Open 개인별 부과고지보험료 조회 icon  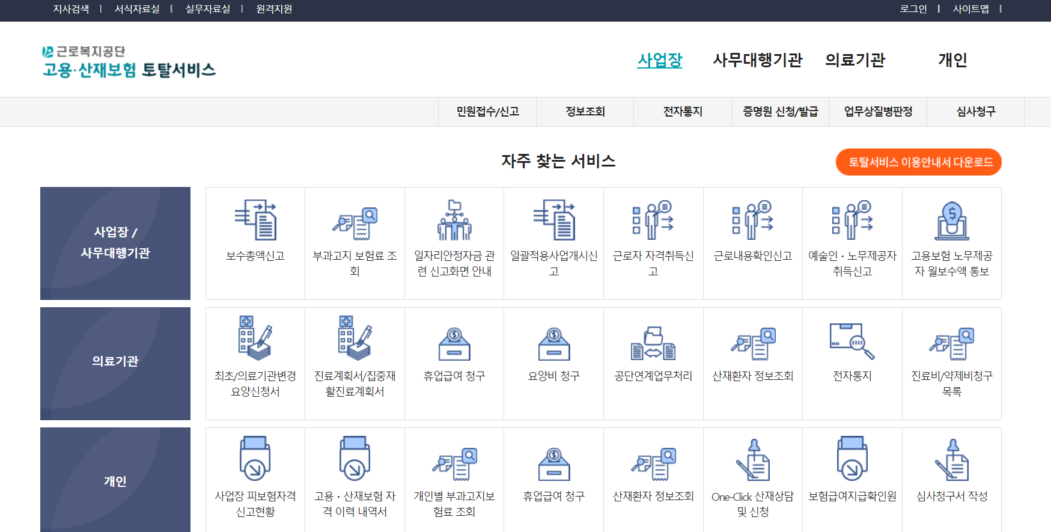pyautogui.click(x=454, y=464)
